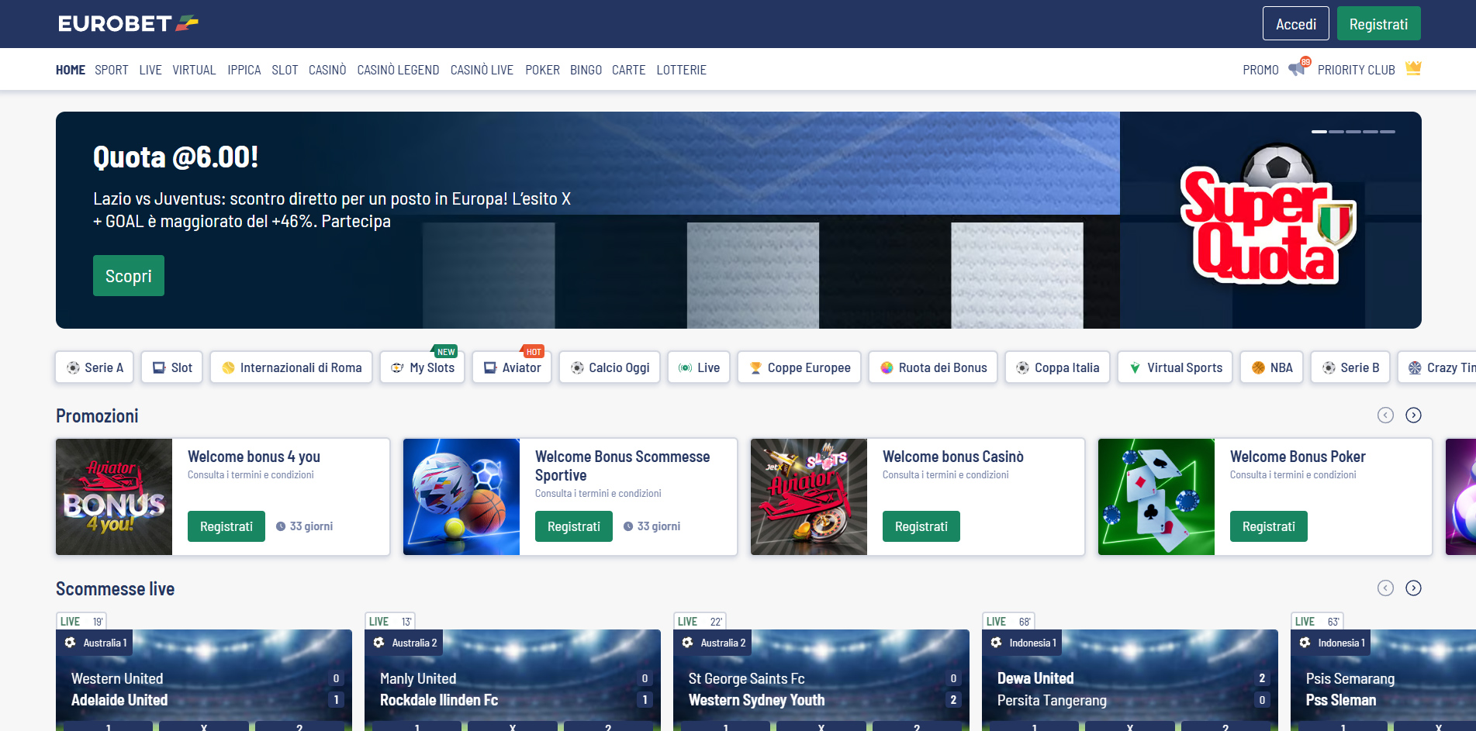This screenshot has width=1476, height=731.
Task: Open the IPPICA menu item
Action: pos(244,70)
